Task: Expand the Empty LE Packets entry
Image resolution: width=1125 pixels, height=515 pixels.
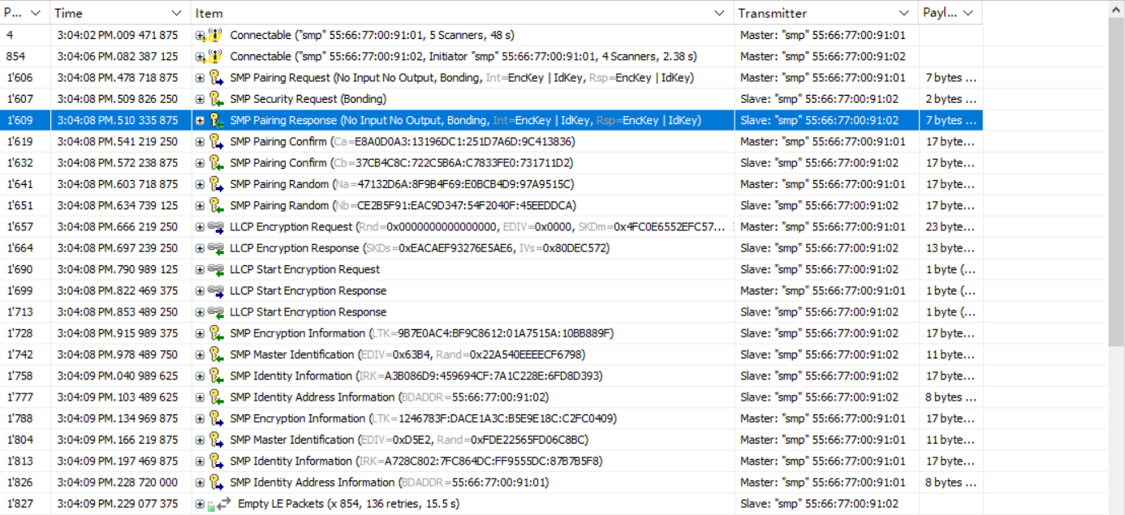Action: pyautogui.click(x=200, y=504)
